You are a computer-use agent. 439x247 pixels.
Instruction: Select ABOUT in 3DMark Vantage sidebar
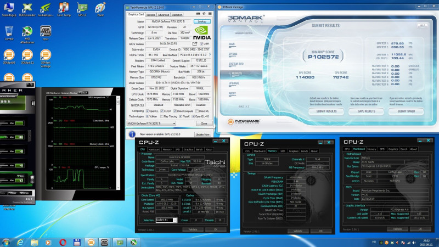pyautogui.click(x=232, y=93)
